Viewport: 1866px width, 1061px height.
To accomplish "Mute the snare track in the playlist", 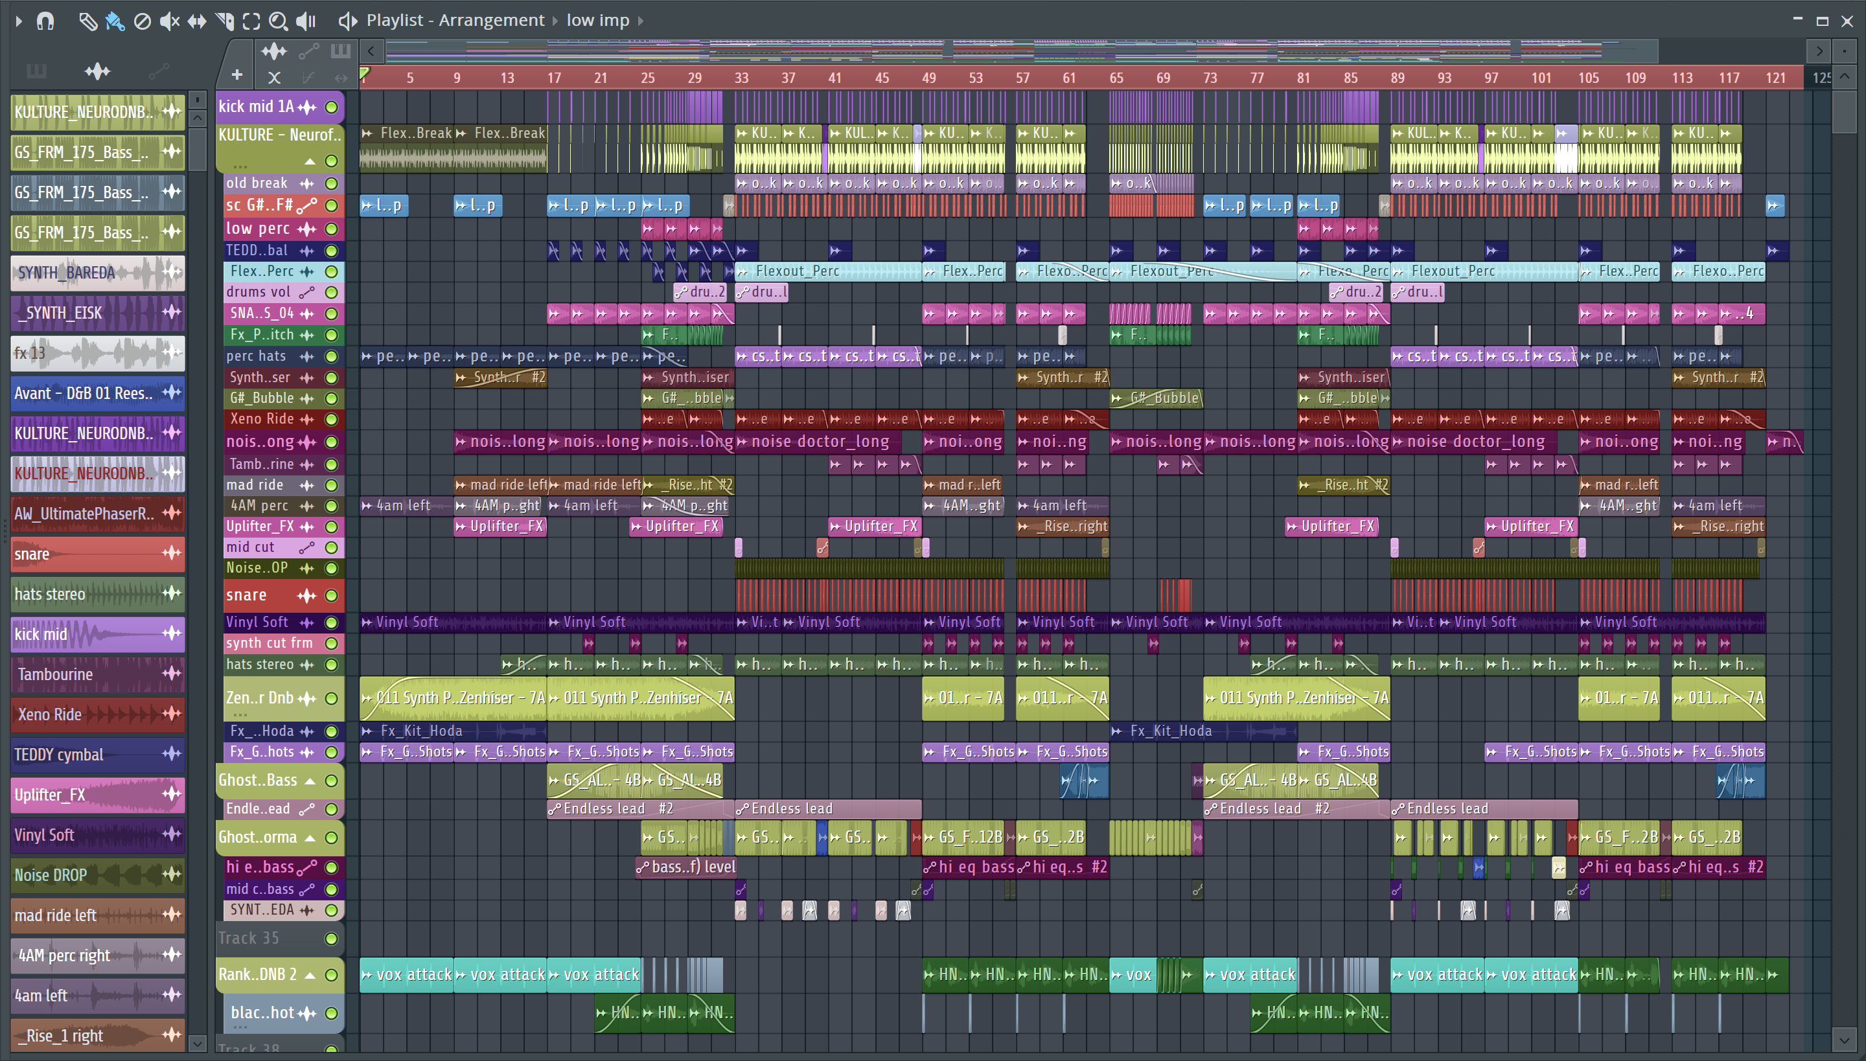I will [x=332, y=595].
